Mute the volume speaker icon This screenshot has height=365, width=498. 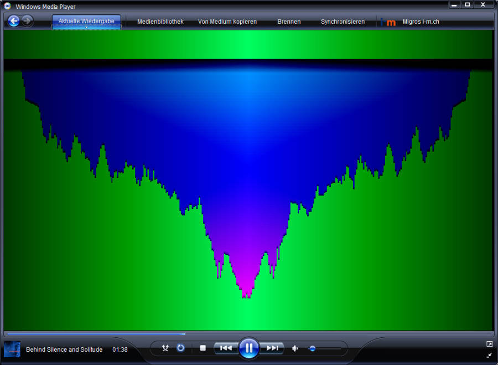tap(295, 348)
